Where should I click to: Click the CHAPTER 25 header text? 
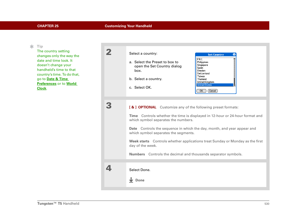(x=48, y=26)
